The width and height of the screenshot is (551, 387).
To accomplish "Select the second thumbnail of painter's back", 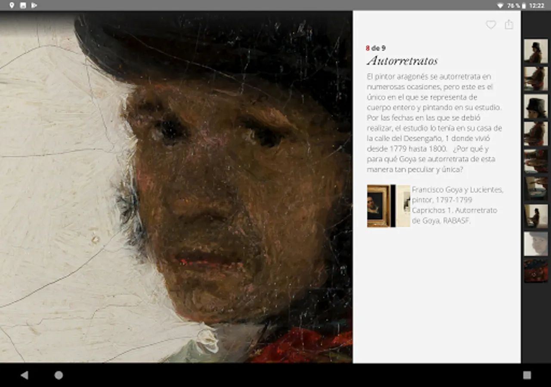I will click(536, 79).
